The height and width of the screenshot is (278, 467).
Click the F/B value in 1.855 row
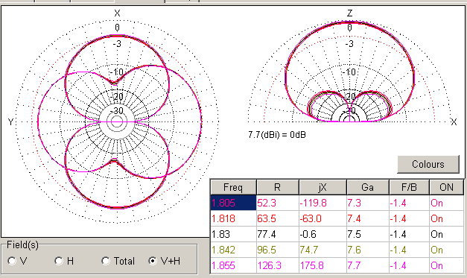409,265
